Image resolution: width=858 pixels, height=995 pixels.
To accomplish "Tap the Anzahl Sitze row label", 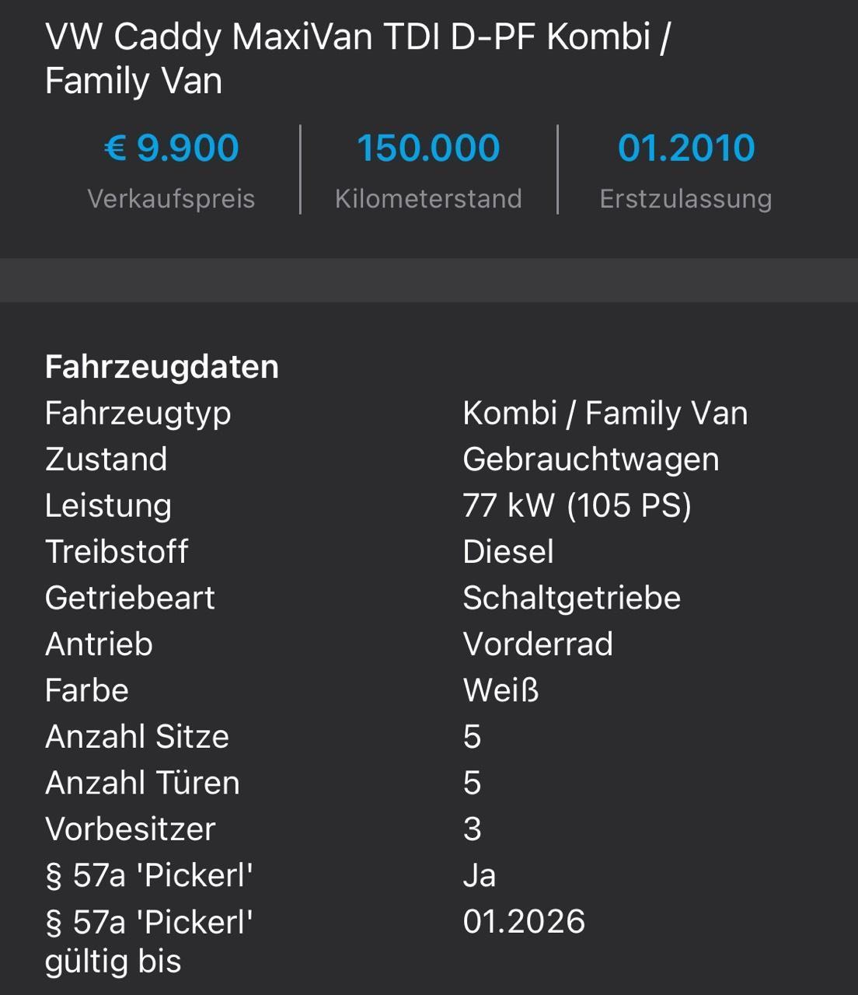I will tap(137, 736).
